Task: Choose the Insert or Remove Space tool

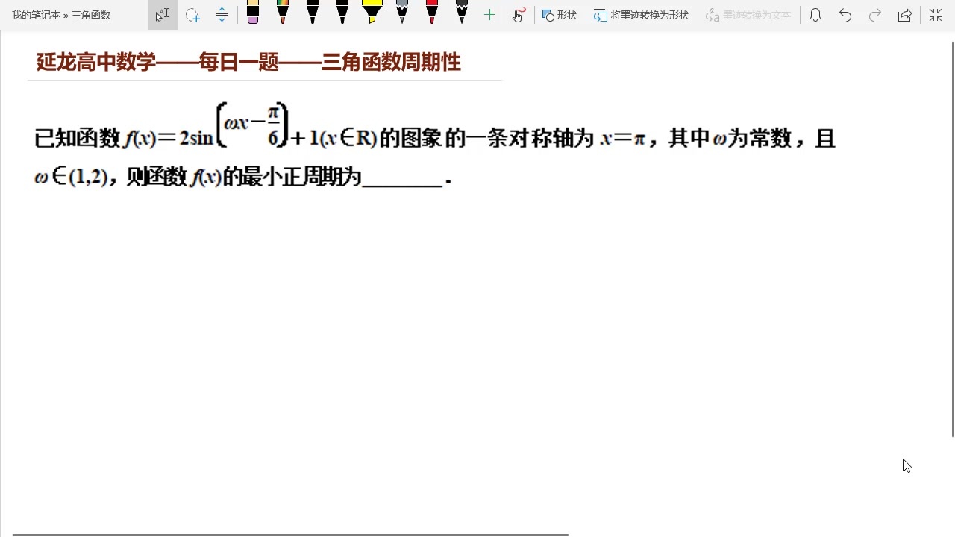Action: [x=222, y=15]
